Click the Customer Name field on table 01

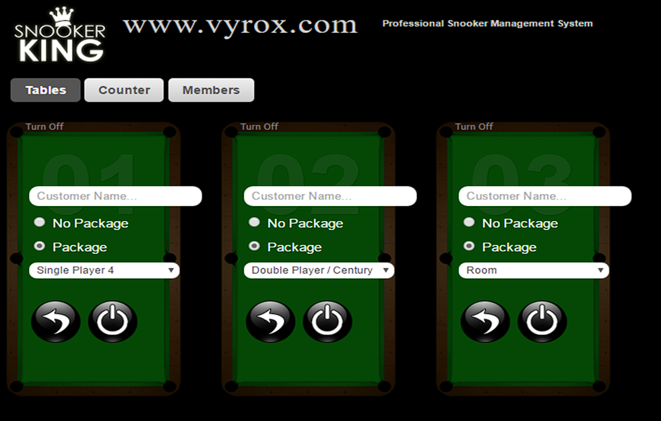(x=115, y=196)
